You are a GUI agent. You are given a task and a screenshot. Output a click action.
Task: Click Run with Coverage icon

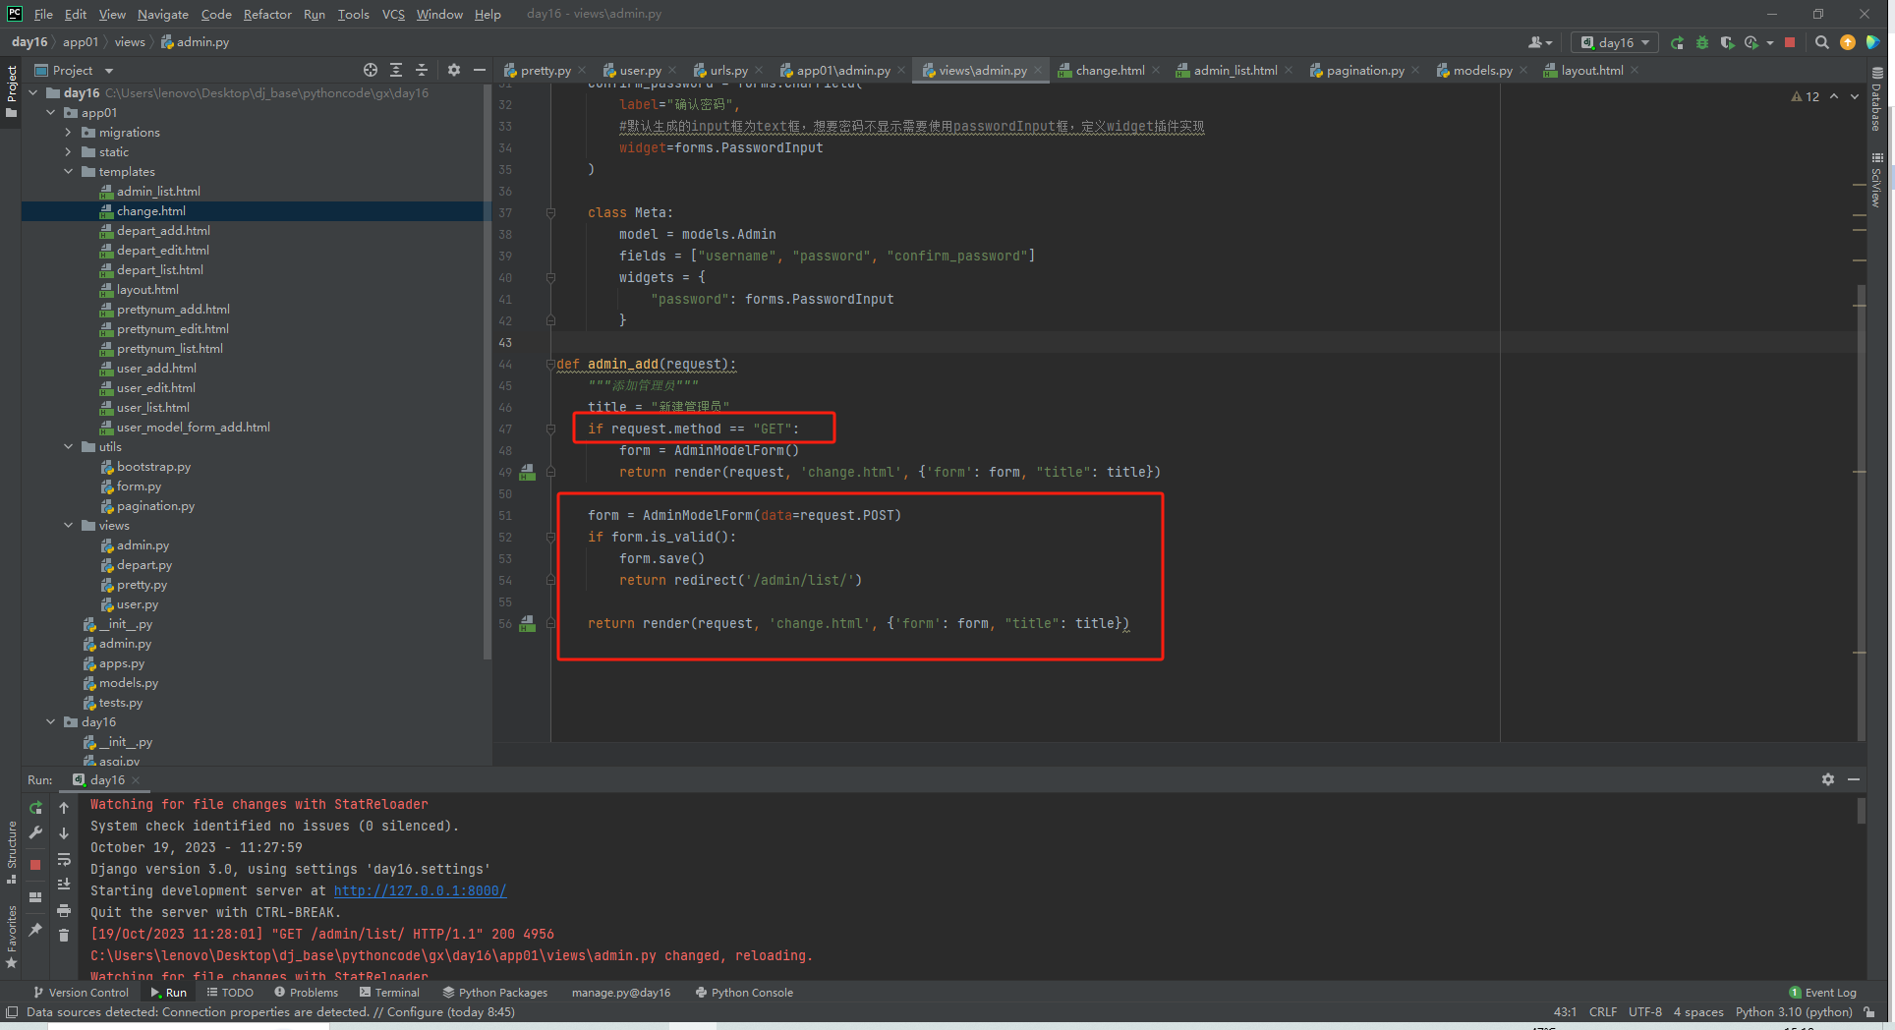[1727, 42]
